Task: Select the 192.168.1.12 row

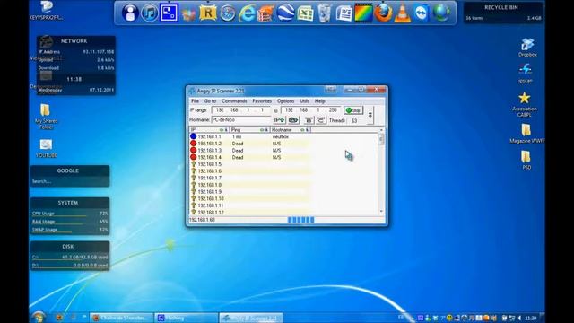Action: tap(250, 213)
